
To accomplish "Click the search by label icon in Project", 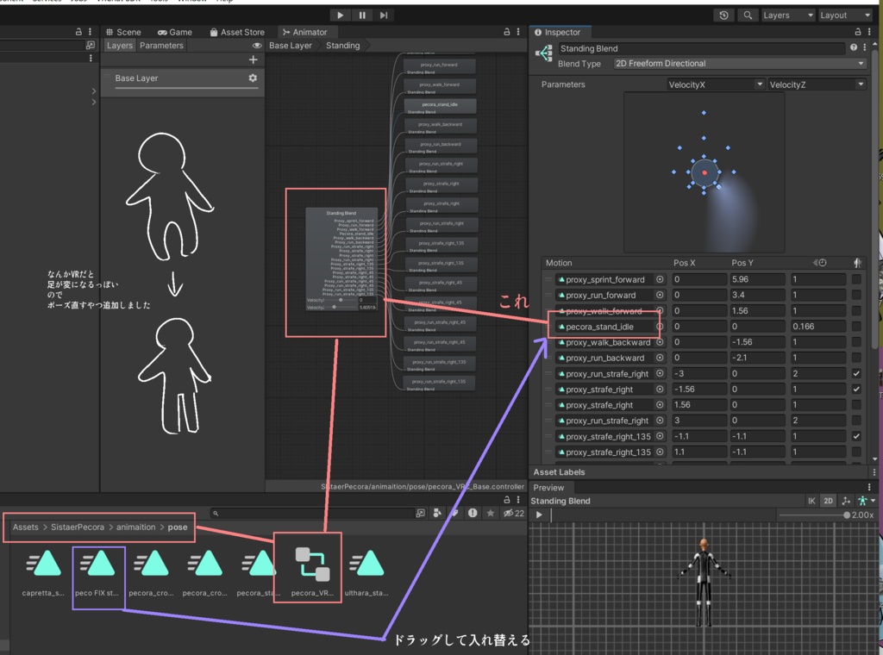I will (x=455, y=513).
